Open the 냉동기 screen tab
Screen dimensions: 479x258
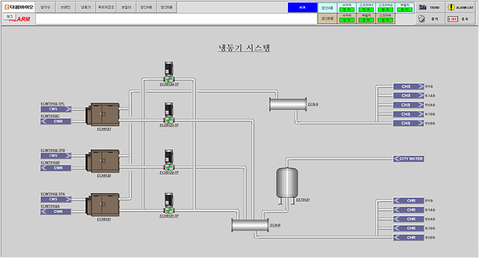tap(85, 7)
